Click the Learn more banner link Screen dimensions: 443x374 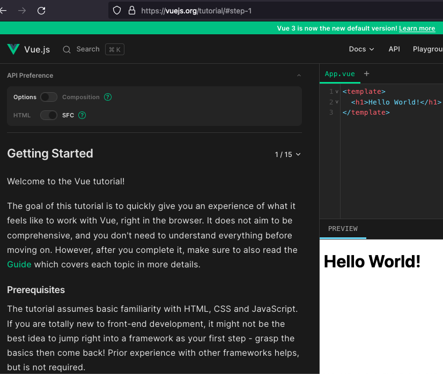pos(417,28)
